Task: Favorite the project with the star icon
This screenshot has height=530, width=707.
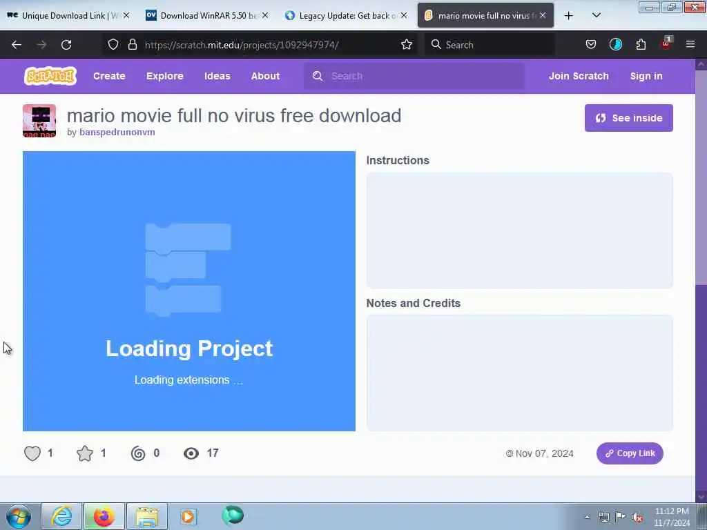Action: [x=85, y=453]
